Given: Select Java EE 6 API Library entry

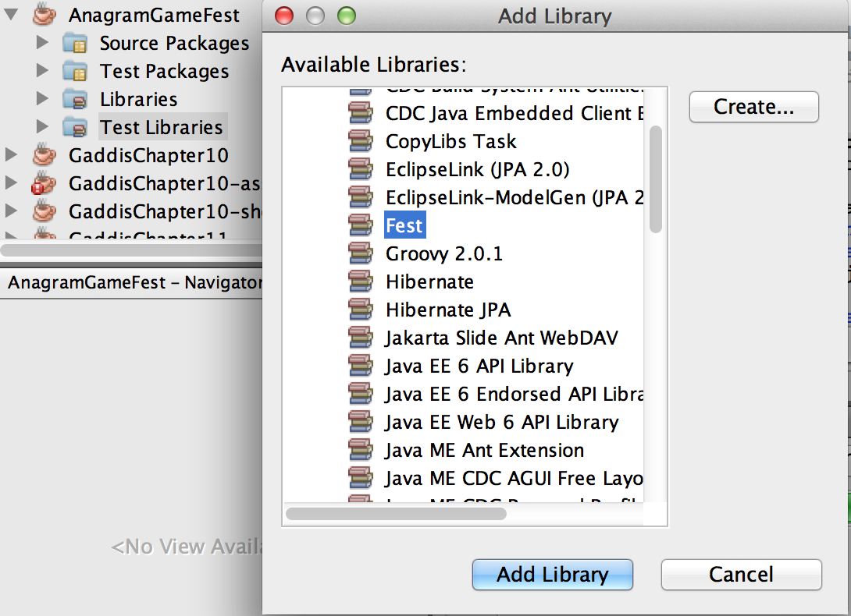Looking at the screenshot, I should [479, 366].
